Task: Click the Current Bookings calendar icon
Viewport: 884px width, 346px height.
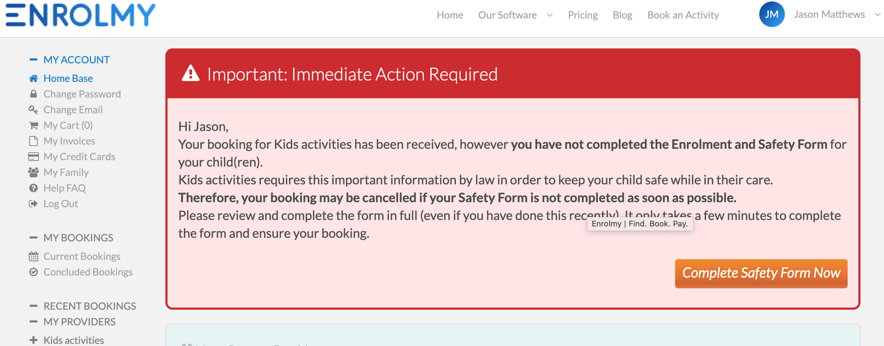Action: (34, 256)
